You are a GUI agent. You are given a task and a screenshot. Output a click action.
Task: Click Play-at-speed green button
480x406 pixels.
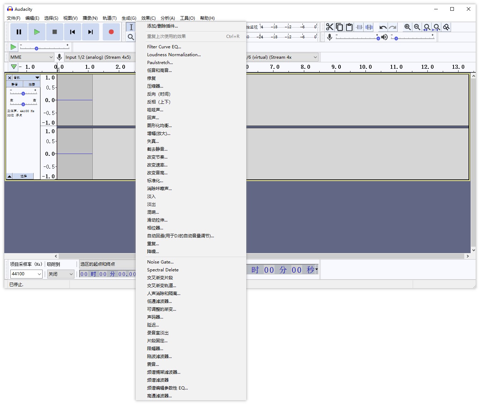[13, 47]
